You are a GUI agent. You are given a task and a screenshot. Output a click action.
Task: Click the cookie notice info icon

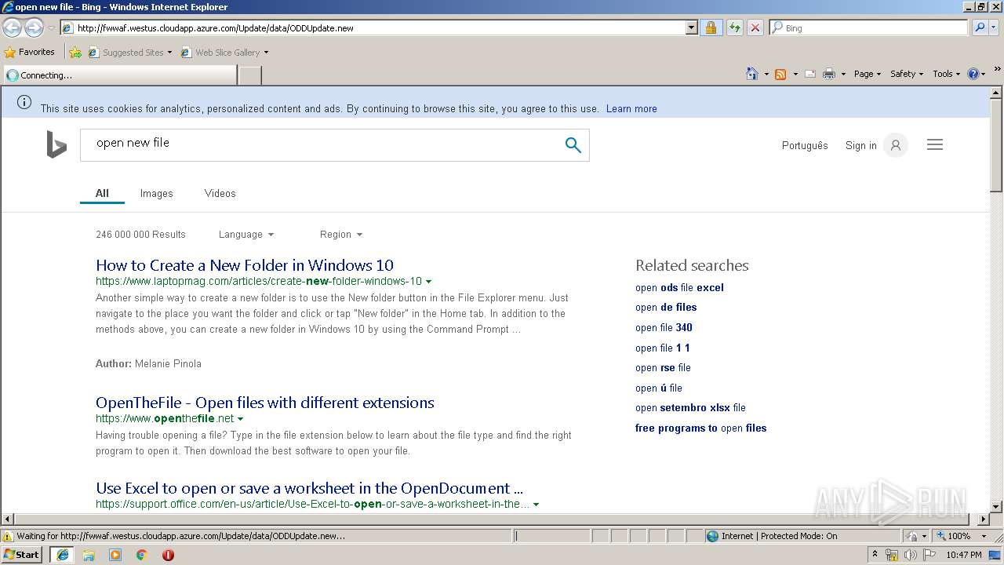click(24, 102)
